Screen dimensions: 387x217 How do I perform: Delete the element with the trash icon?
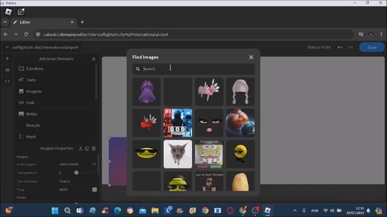(94, 148)
